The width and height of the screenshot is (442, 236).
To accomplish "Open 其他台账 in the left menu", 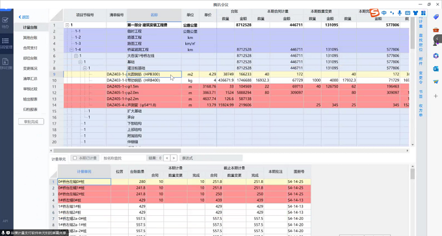I will [30, 38].
